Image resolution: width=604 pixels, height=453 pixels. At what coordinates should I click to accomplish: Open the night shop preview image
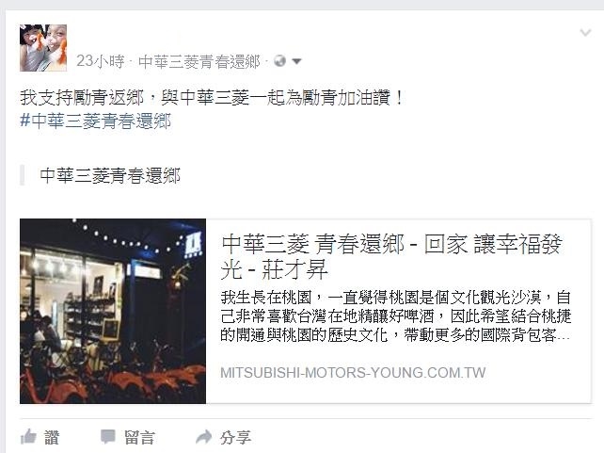[113, 311]
